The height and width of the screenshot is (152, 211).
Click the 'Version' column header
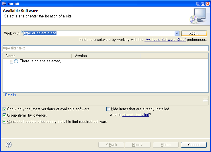pyautogui.click(x=106, y=56)
